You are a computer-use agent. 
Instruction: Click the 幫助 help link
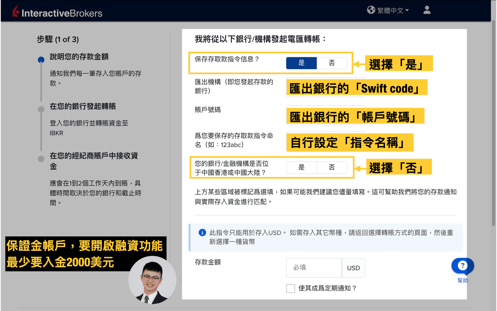tap(462, 280)
